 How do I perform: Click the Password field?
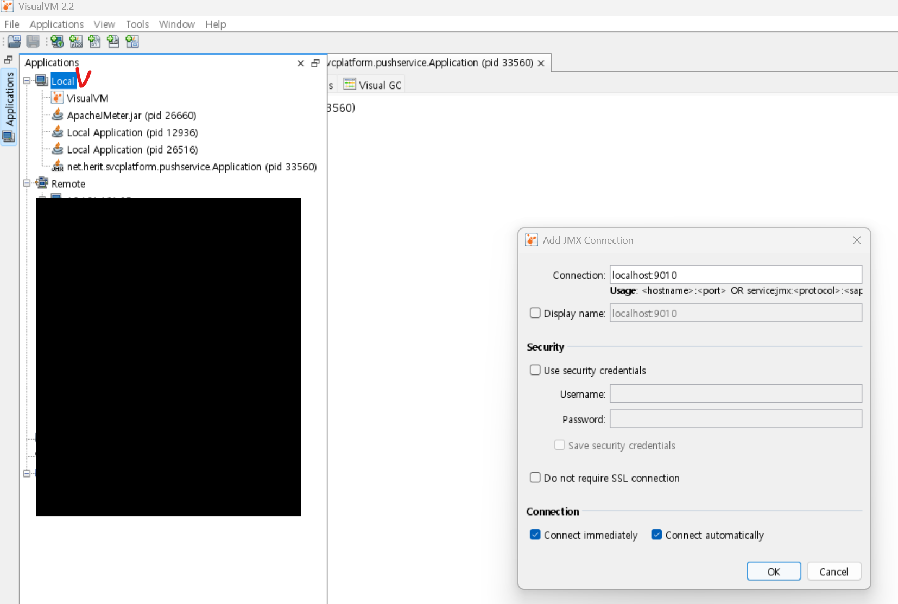(x=736, y=419)
